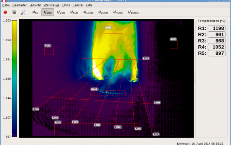Click the R5 temperature value 897
The image size is (231, 145).
[217, 53]
